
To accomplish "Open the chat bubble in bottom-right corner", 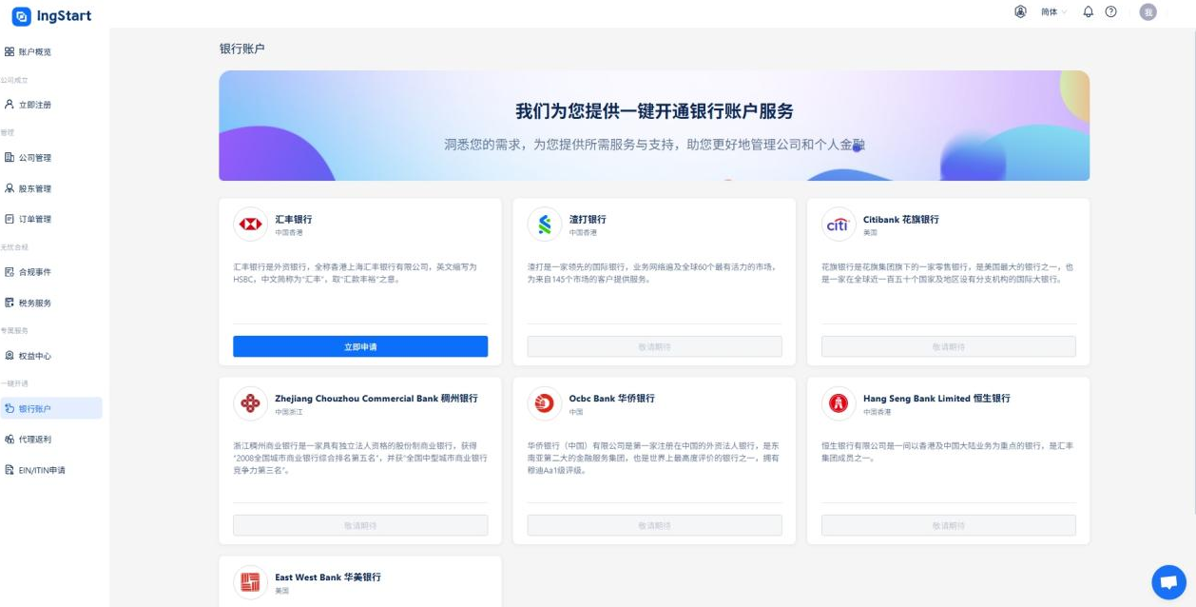I will coord(1168,581).
